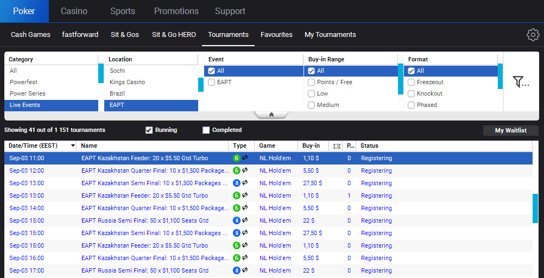Switch to the Cash Games tab
The height and width of the screenshot is (278, 544).
pyautogui.click(x=30, y=35)
